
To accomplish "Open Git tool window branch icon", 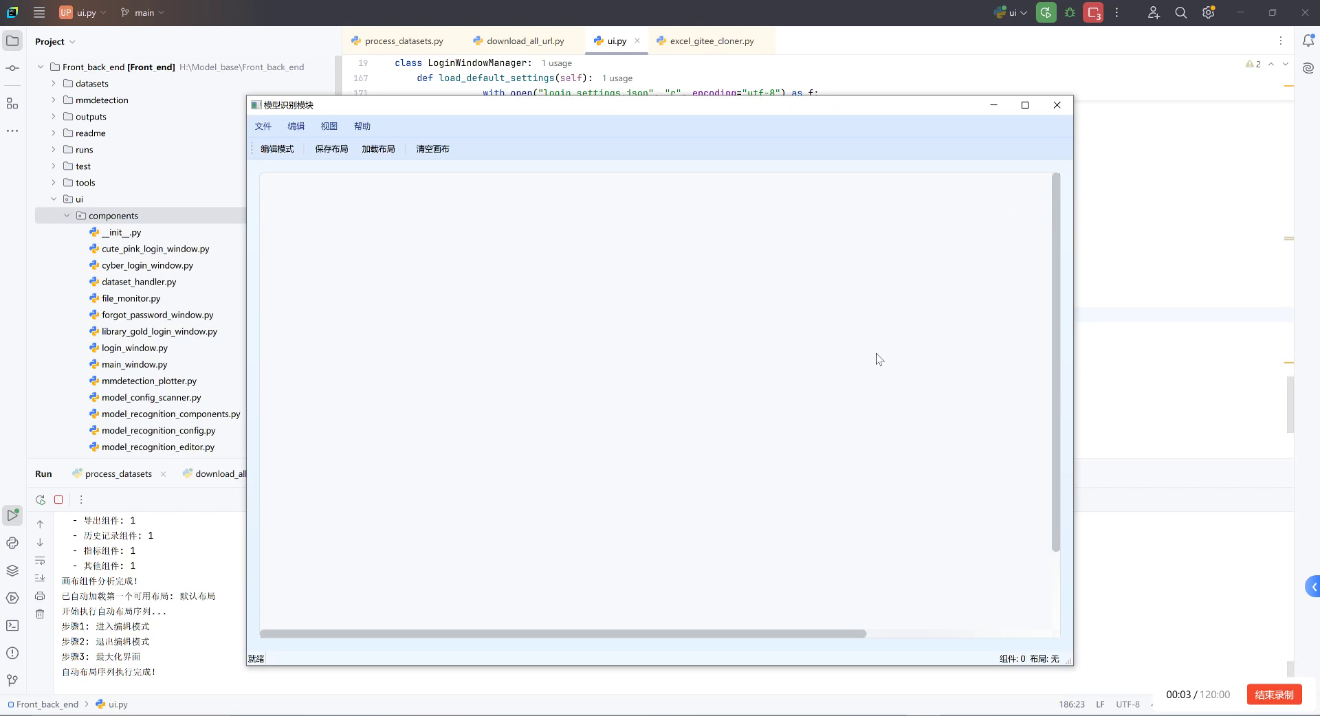I will coord(12,680).
